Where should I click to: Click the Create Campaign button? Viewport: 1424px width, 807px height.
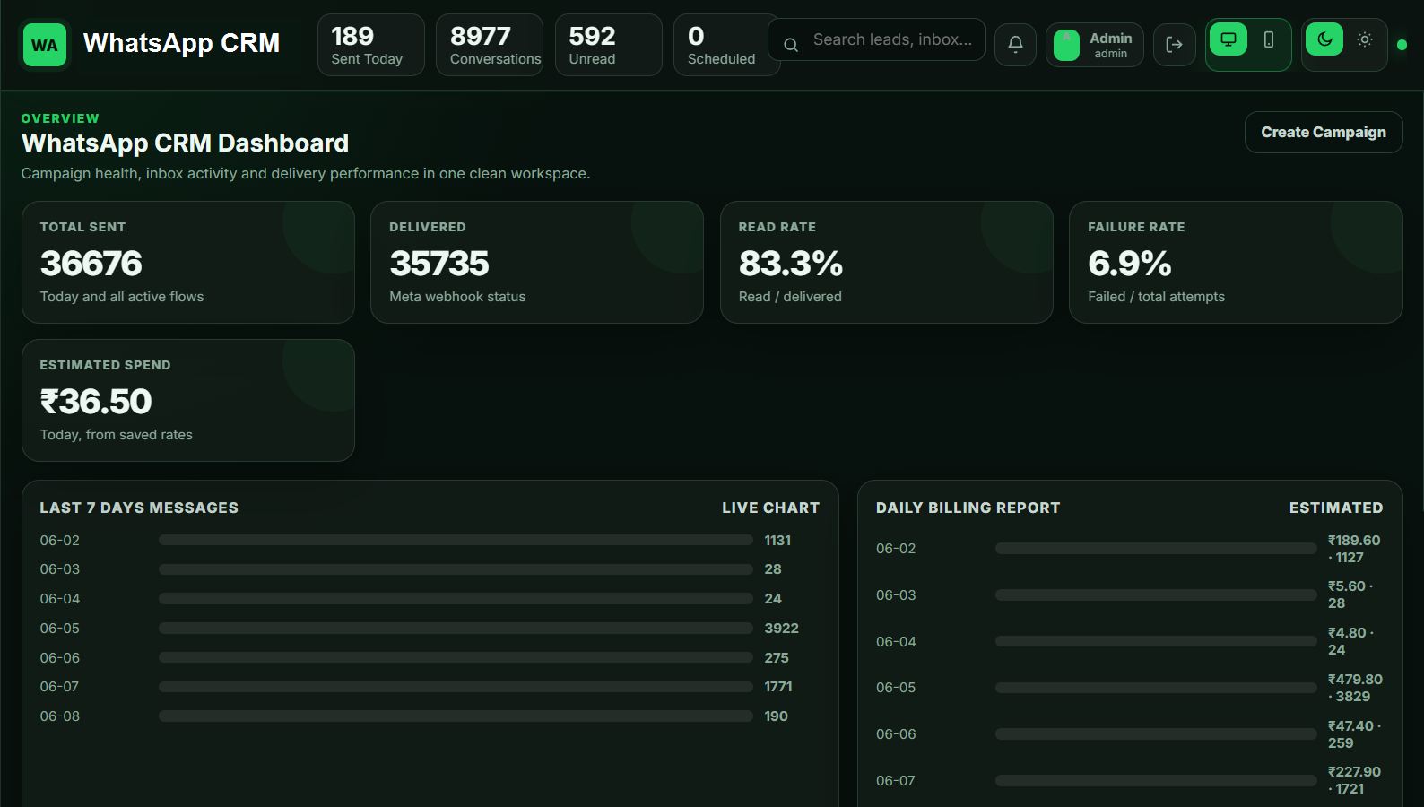click(1324, 133)
